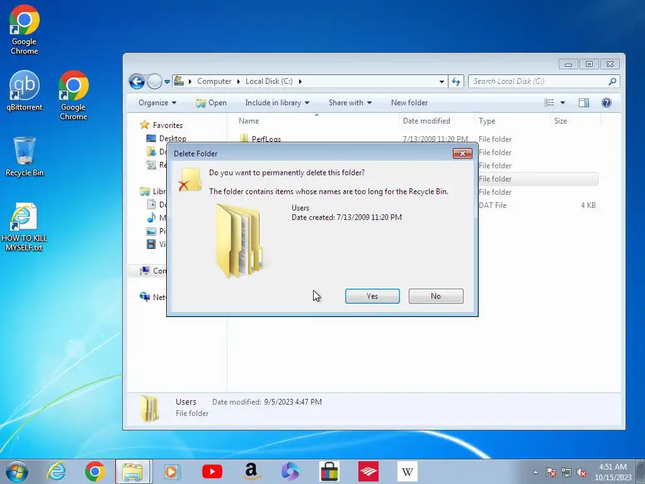The height and width of the screenshot is (484, 645).
Task: Click the Action Center flag icon
Action: pos(551,473)
